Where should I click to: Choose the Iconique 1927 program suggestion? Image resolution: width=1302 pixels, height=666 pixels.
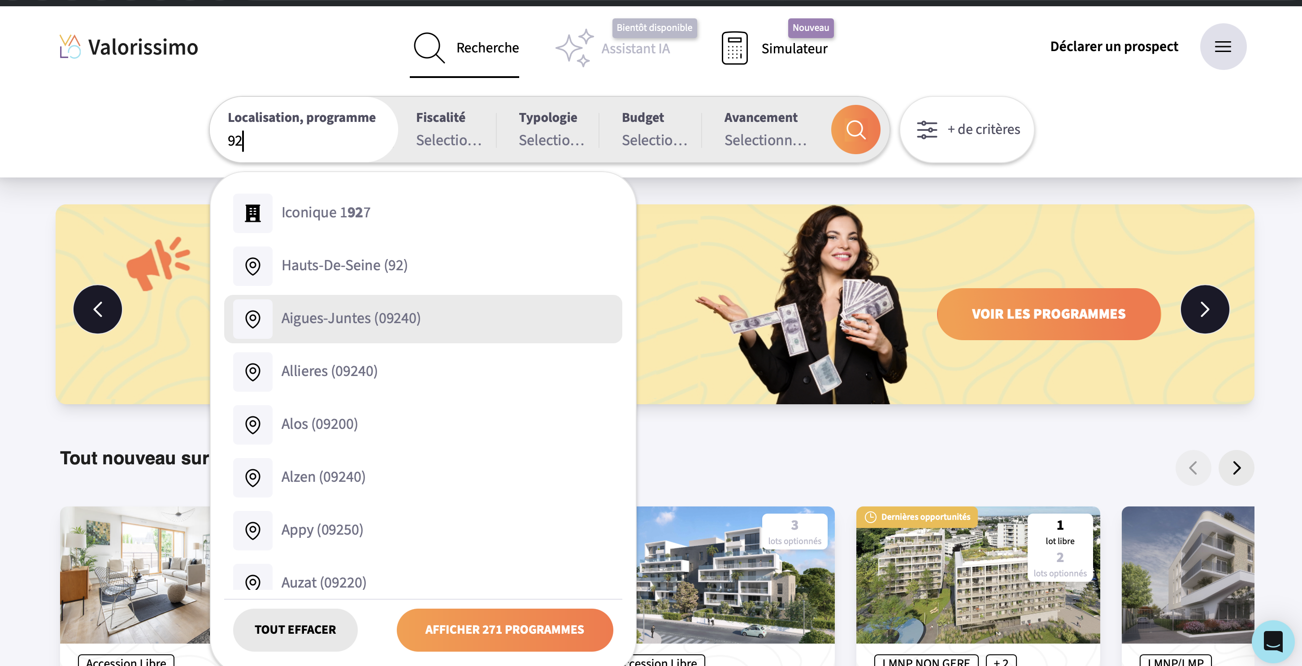[325, 213]
